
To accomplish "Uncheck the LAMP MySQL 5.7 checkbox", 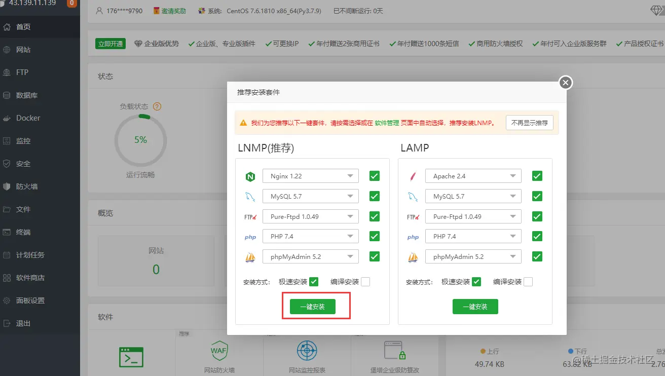I will pos(537,196).
